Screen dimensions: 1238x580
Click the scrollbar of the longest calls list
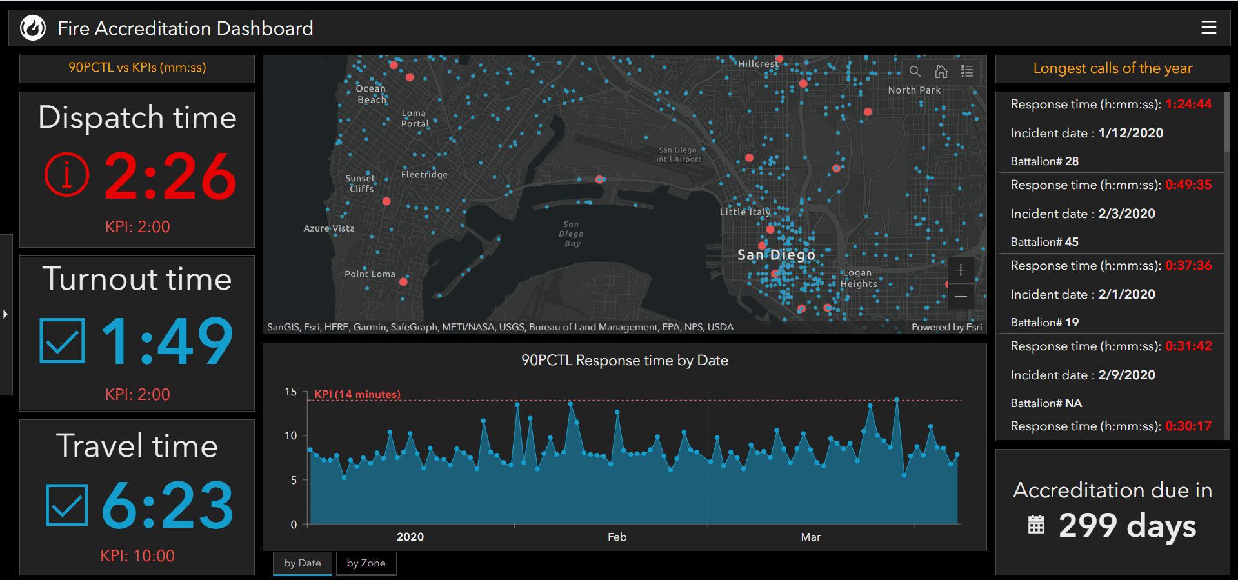[1227, 123]
